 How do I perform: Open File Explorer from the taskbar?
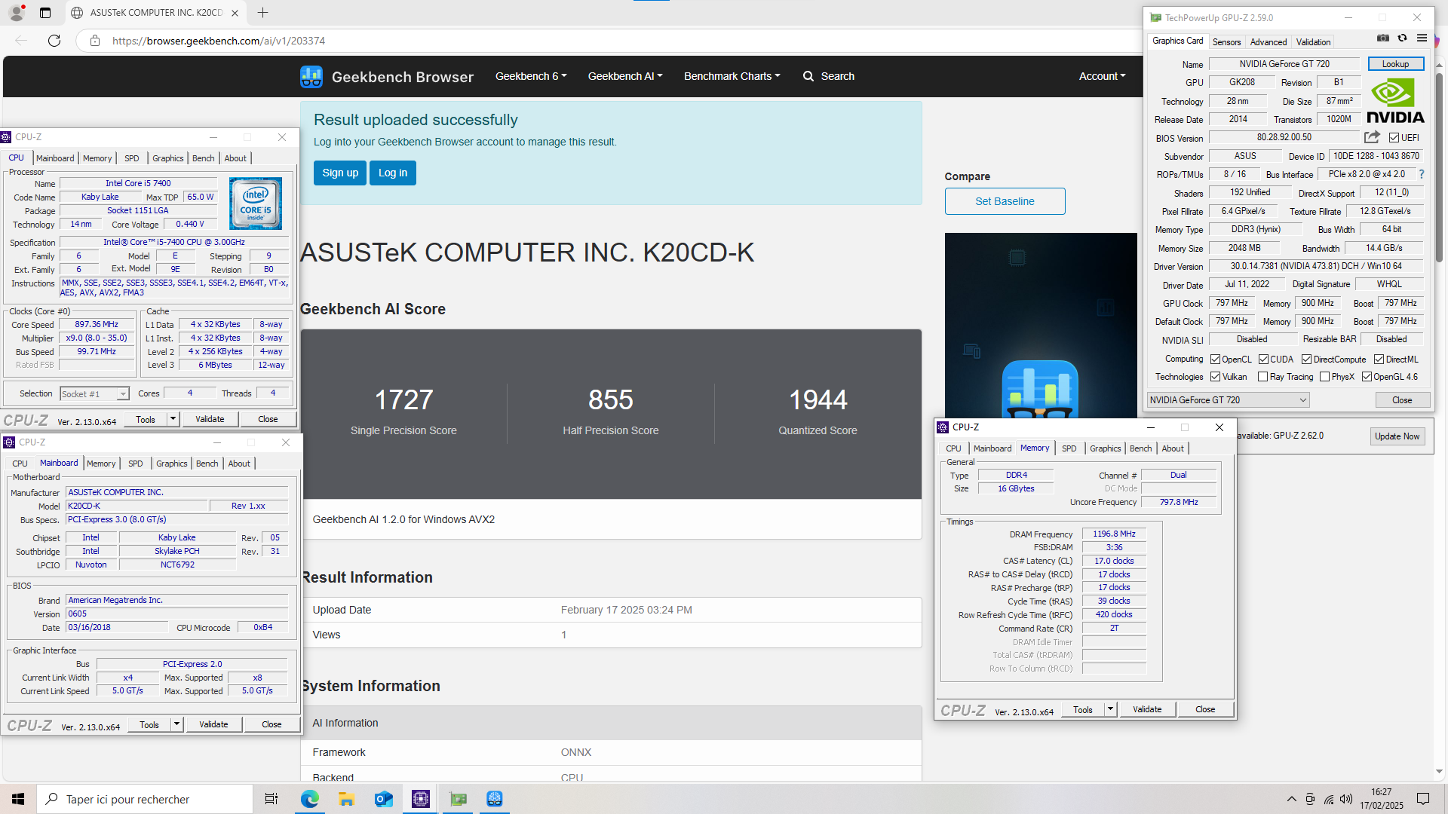(346, 799)
